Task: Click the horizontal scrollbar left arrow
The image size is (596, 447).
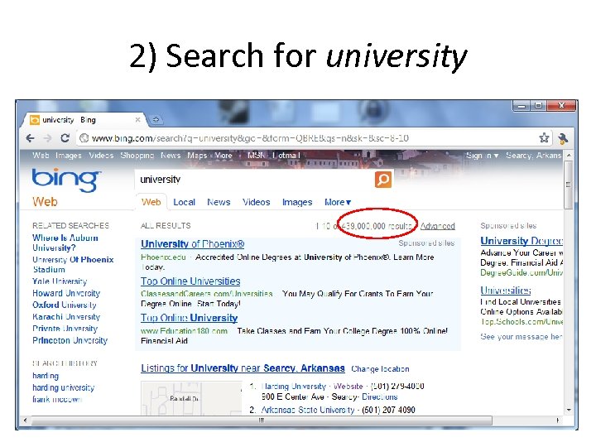Action: click(25, 421)
